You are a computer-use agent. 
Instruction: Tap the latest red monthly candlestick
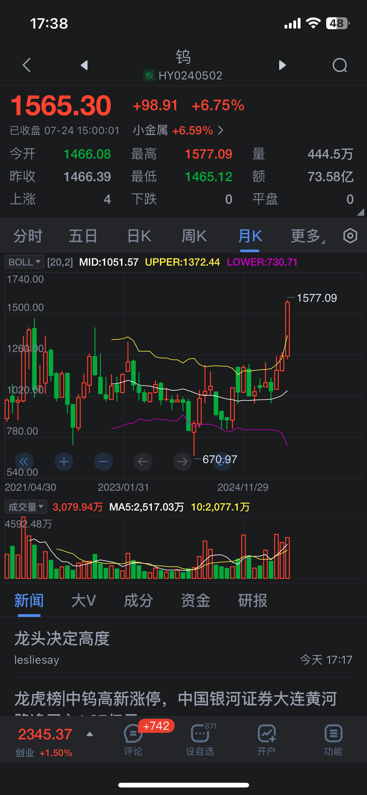(287, 329)
